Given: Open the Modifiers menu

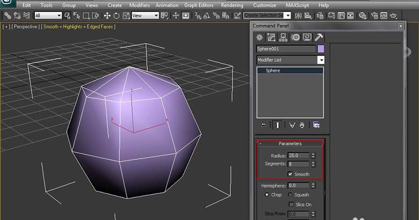Looking at the screenshot, I should (x=140, y=5).
